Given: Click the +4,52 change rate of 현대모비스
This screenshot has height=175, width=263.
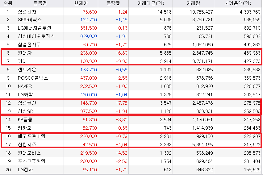Looking at the screenshot, I should [121, 153].
